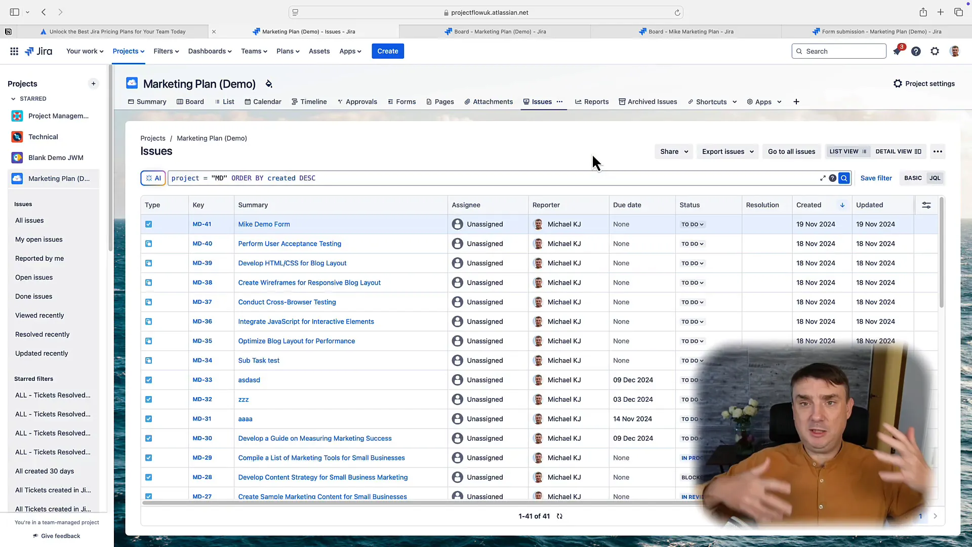Open the Jira app switcher grid
This screenshot has width=972, height=547.
(x=14, y=51)
